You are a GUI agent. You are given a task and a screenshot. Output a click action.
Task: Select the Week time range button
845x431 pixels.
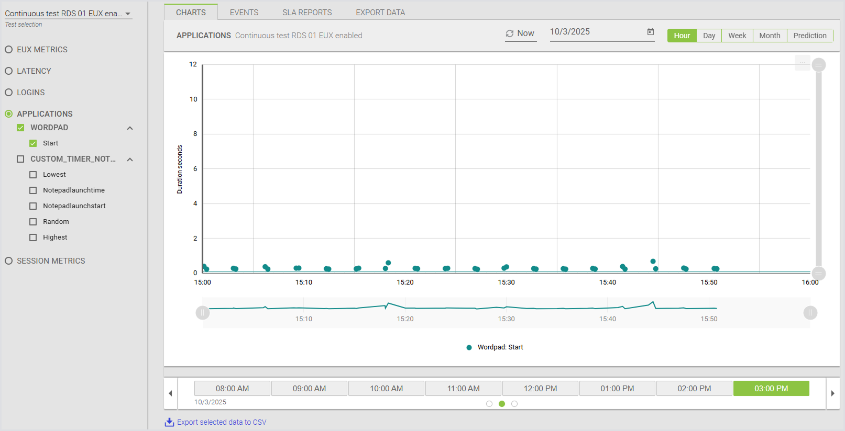(737, 36)
